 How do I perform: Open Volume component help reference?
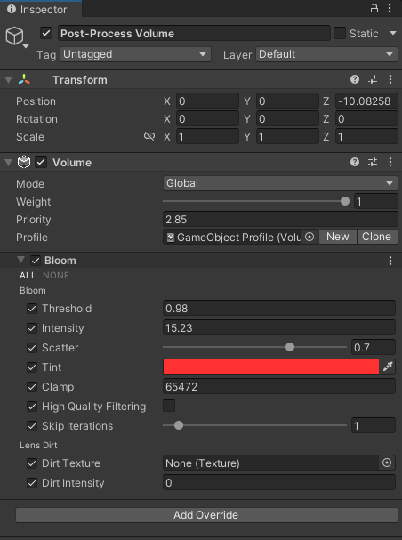coord(355,162)
